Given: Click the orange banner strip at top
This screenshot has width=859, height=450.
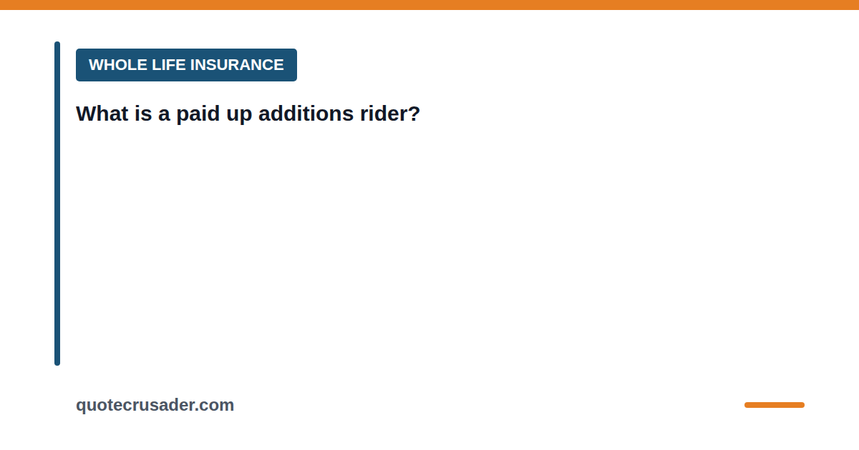Looking at the screenshot, I should point(429,5).
